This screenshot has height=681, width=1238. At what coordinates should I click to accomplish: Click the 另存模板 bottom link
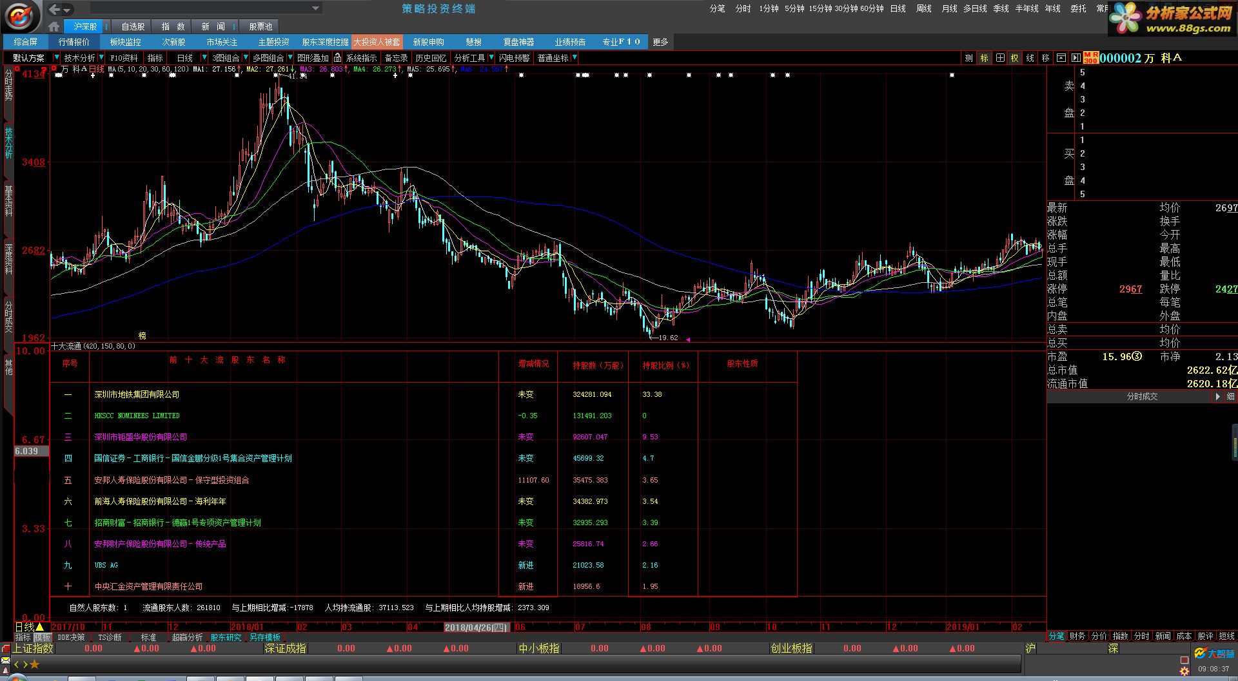[265, 637]
